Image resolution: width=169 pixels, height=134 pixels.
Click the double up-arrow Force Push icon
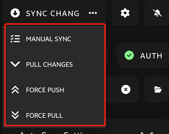[x=15, y=90]
